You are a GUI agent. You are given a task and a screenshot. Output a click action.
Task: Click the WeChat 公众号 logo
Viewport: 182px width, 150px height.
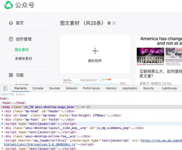(19, 5)
